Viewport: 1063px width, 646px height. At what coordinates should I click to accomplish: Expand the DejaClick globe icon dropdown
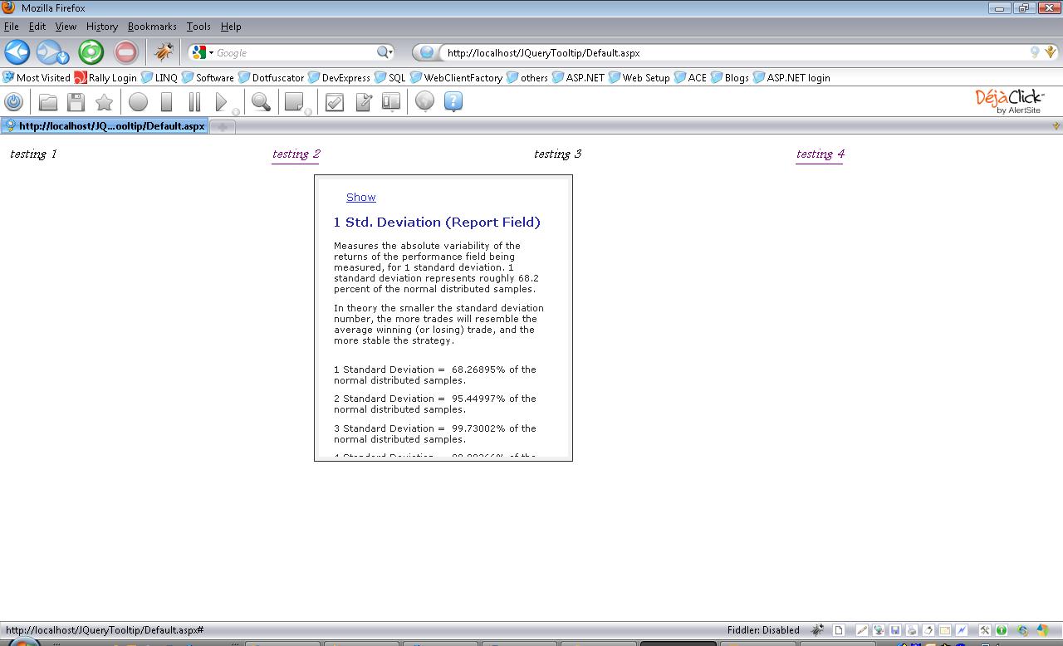(424, 103)
